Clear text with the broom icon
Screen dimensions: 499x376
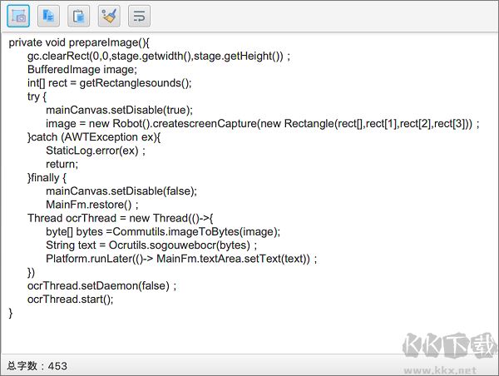click(x=109, y=16)
